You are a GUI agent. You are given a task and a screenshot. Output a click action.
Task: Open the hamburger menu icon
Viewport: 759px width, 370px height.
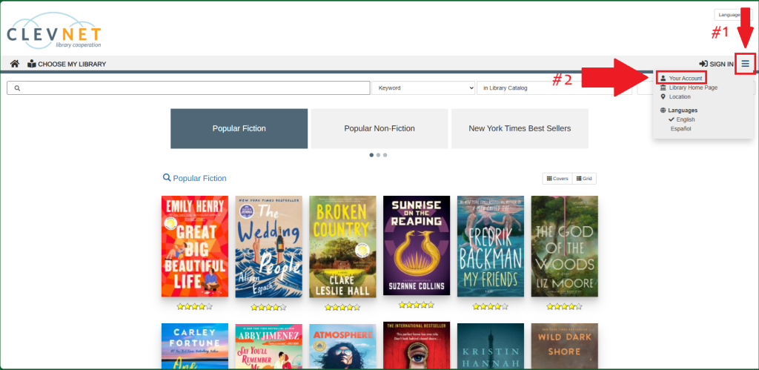[745, 64]
